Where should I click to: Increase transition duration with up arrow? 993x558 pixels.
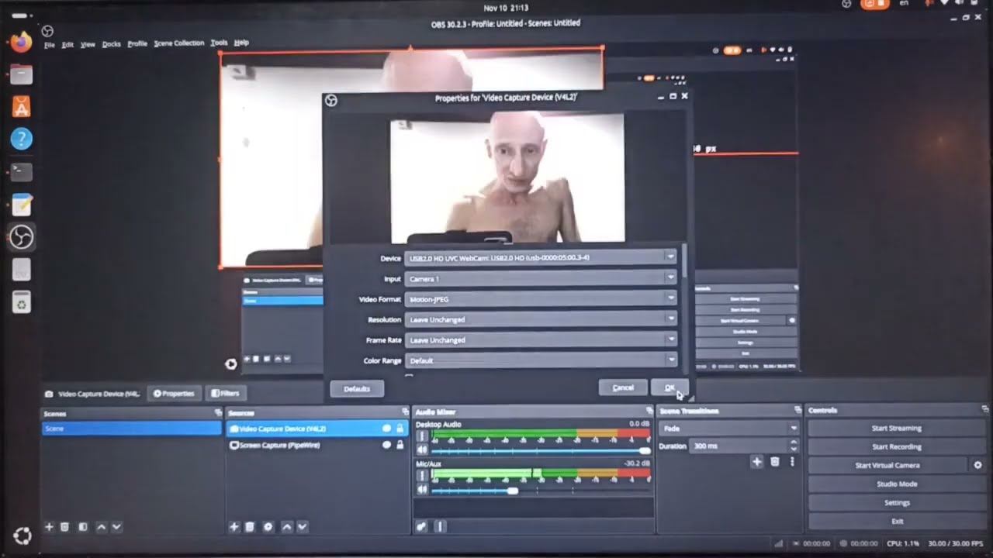click(x=793, y=443)
